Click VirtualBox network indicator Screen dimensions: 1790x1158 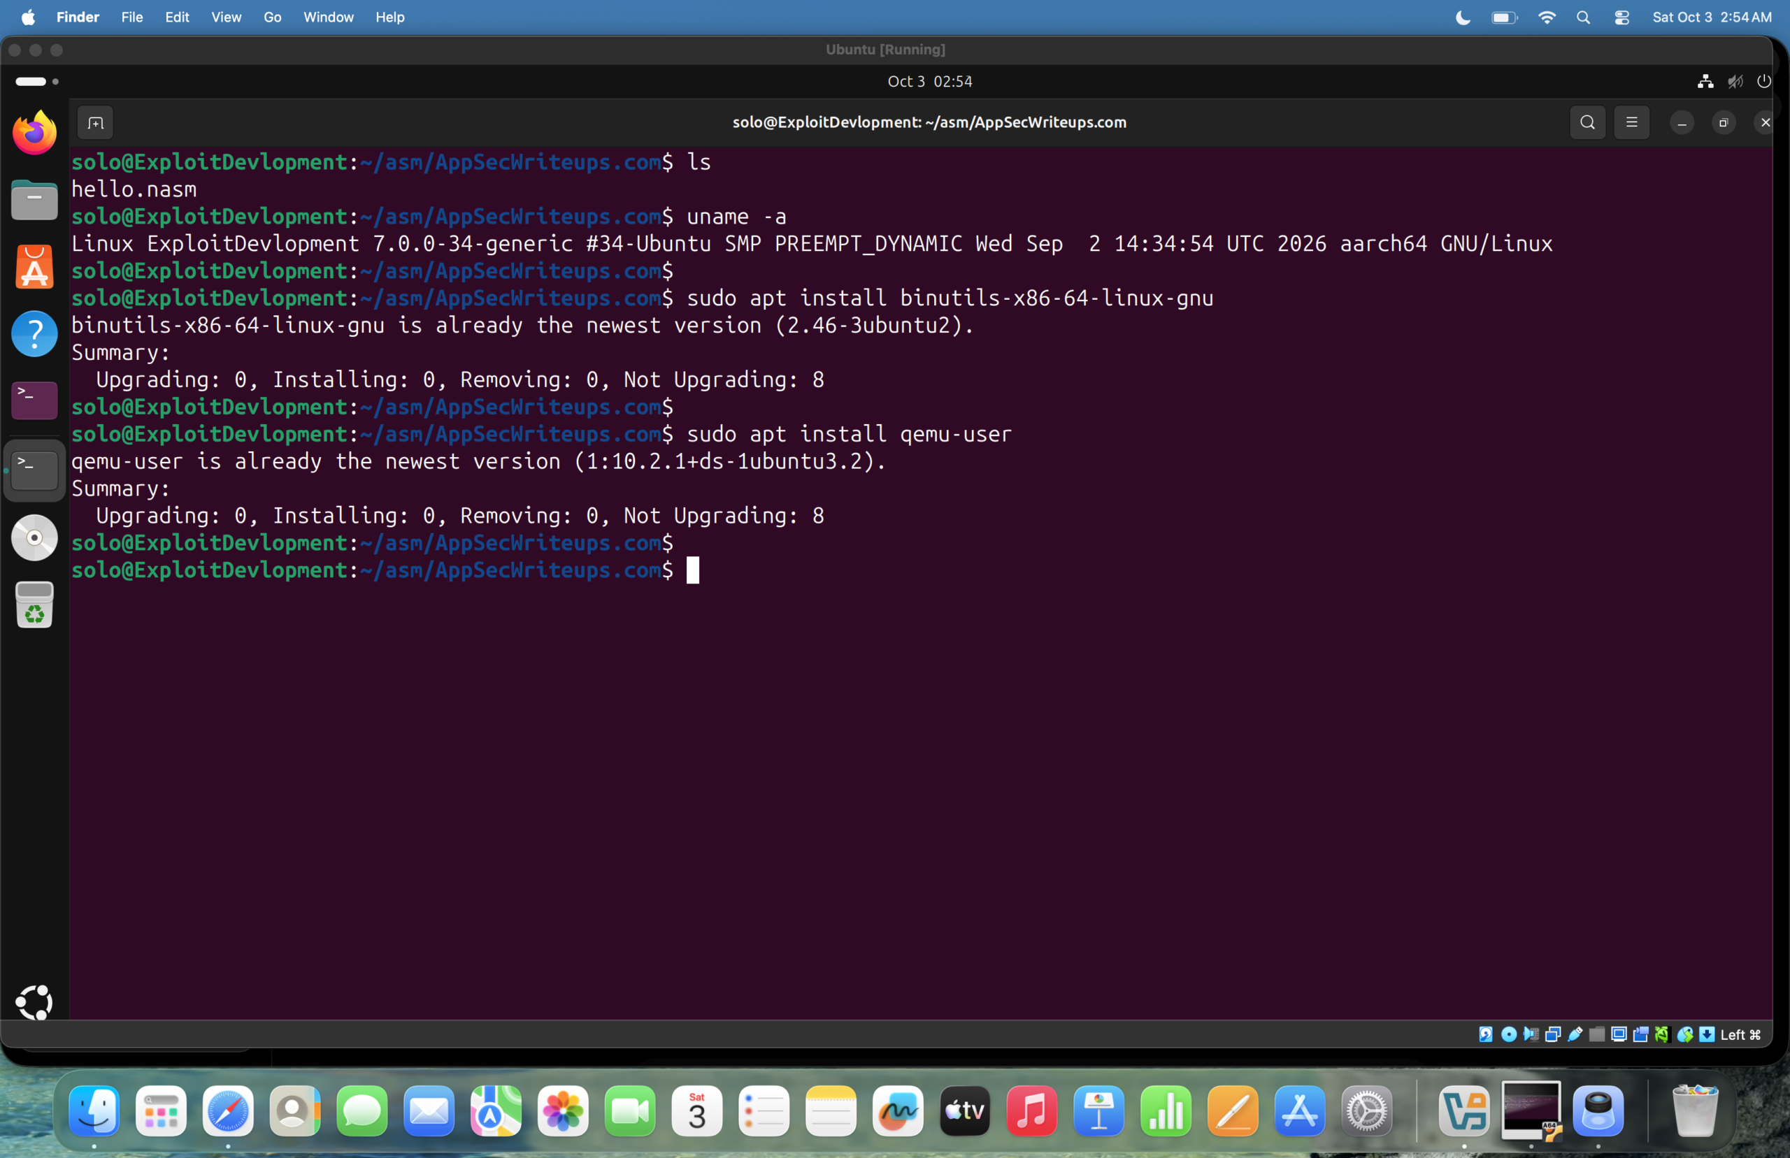1553,1035
